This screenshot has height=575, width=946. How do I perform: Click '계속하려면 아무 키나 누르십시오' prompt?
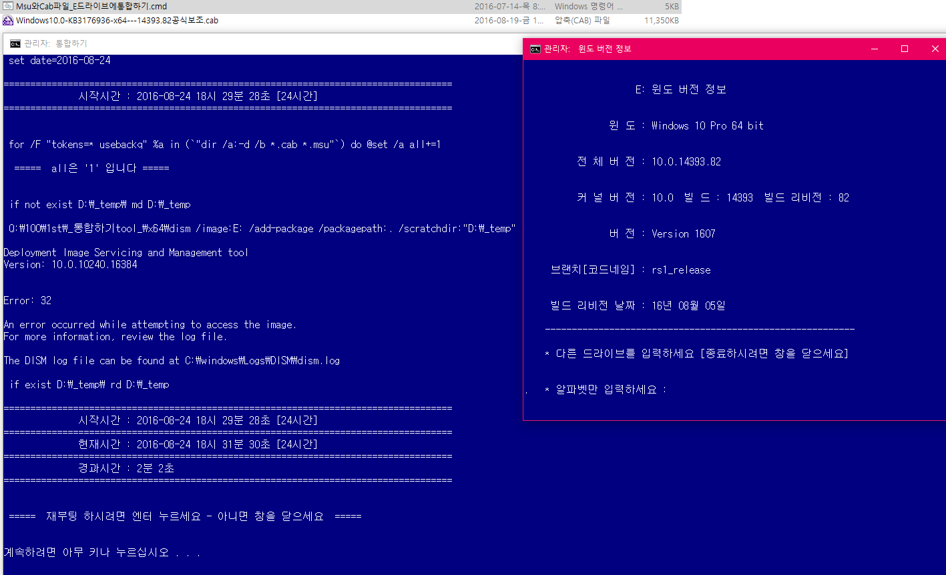(101, 553)
